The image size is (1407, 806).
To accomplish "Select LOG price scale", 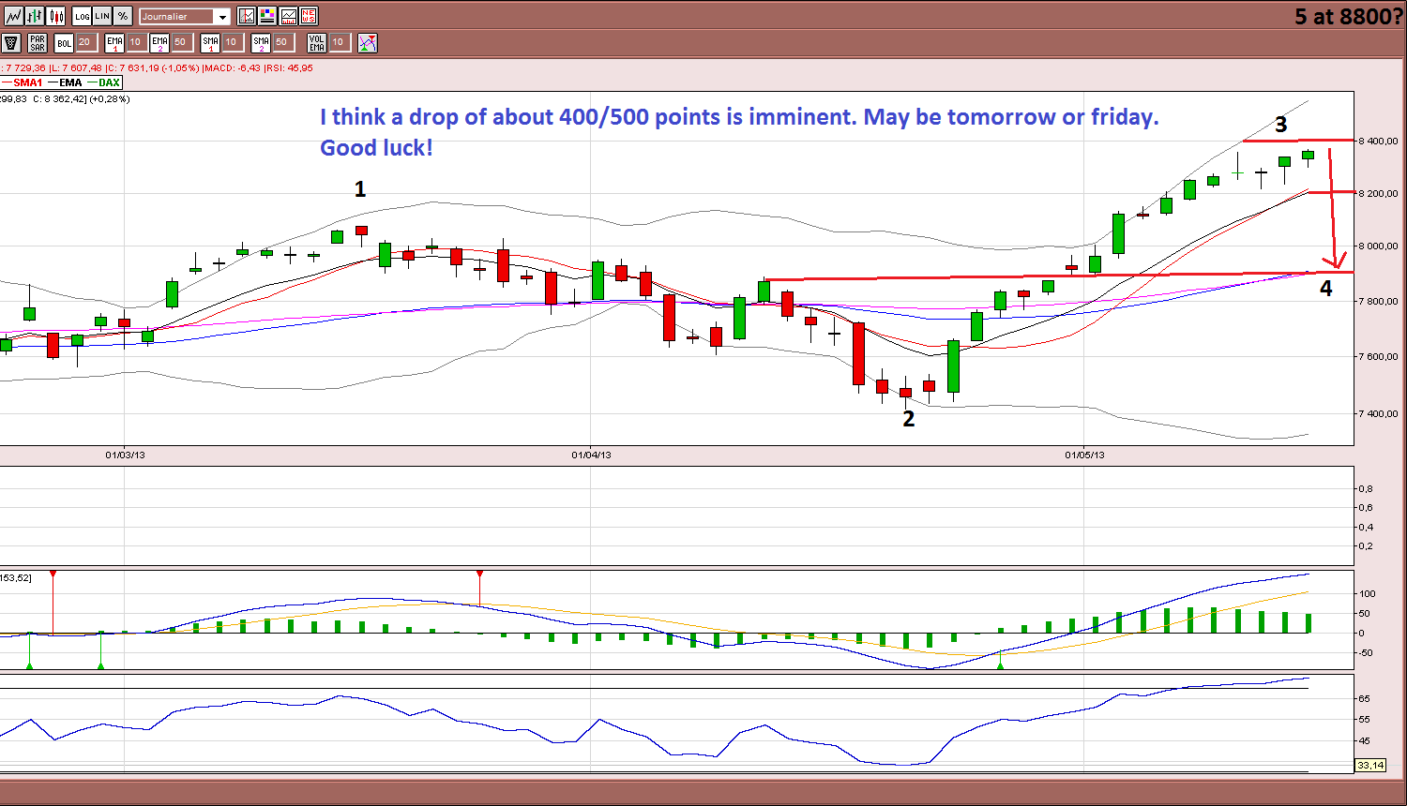I will (82, 16).
